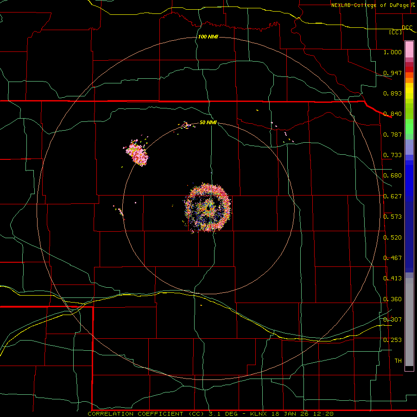Click the 0.840 color scale label
Image resolution: width=417 pixels, height=417 pixels.
tap(392, 114)
